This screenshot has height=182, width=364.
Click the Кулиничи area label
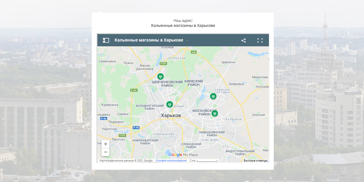point(233,119)
